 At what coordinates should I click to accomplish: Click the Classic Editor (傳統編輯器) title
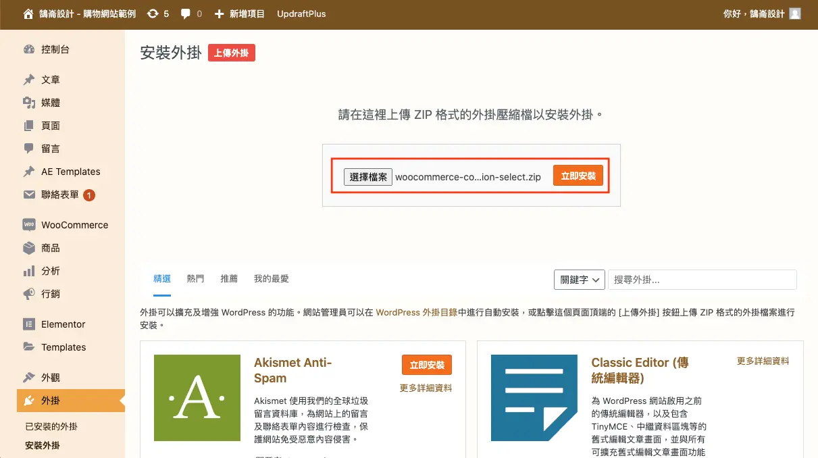tap(640, 370)
